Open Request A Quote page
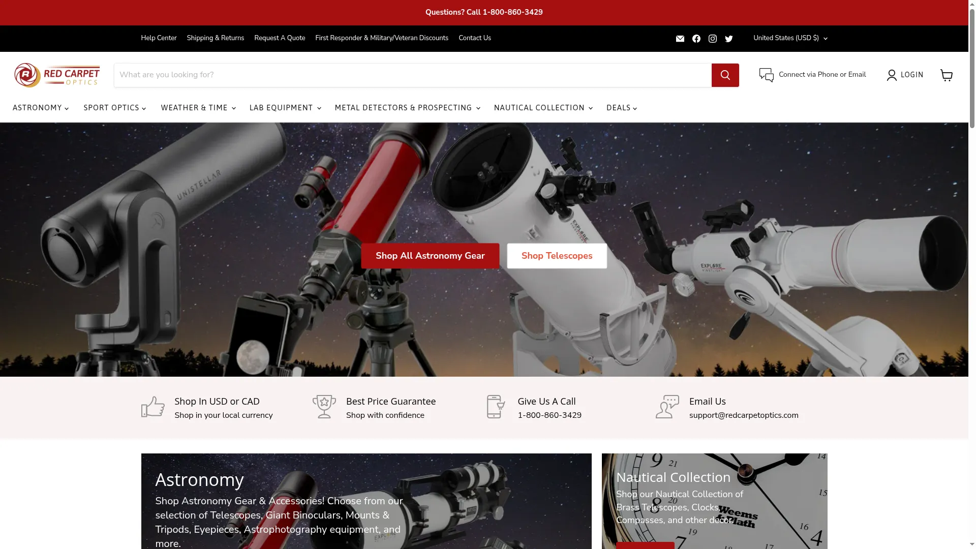 [x=280, y=39]
